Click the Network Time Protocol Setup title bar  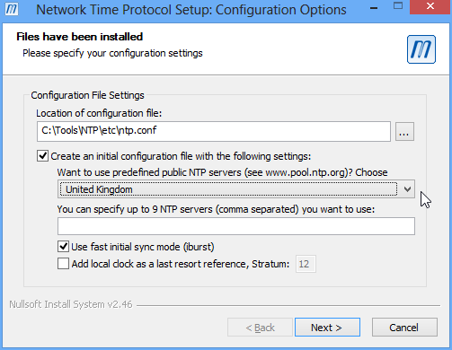pos(191,10)
